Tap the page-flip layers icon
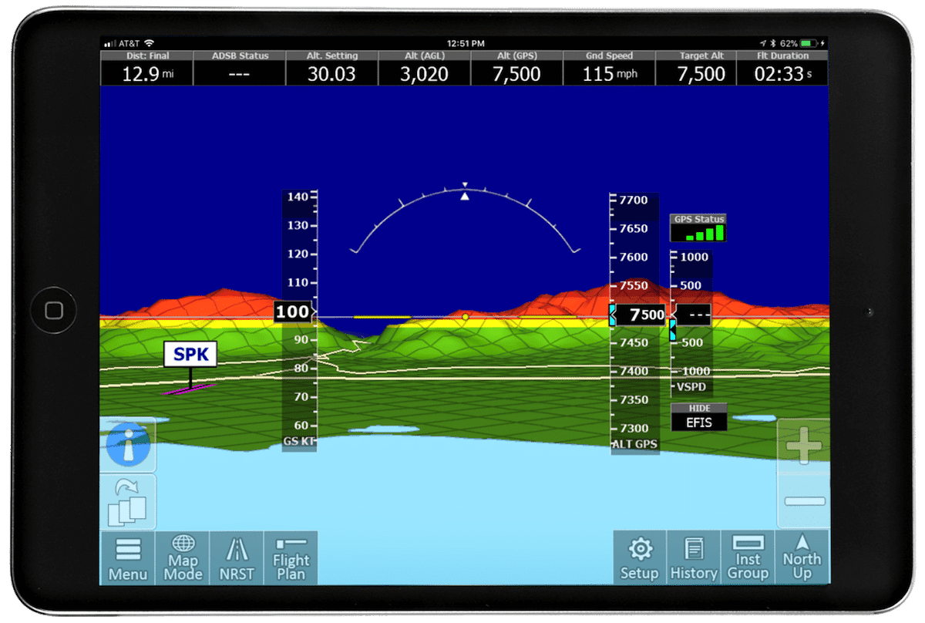This screenshot has width=925, height=623. [x=128, y=502]
